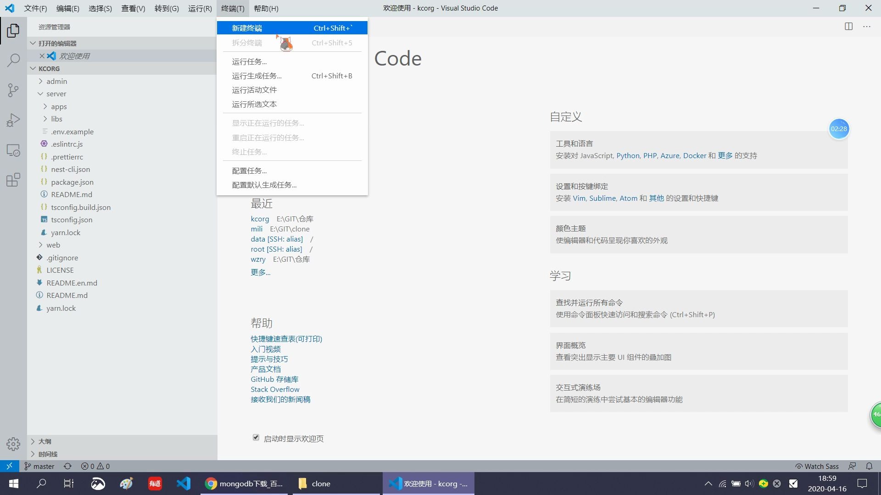Select 运行任务... menu item

292,61
